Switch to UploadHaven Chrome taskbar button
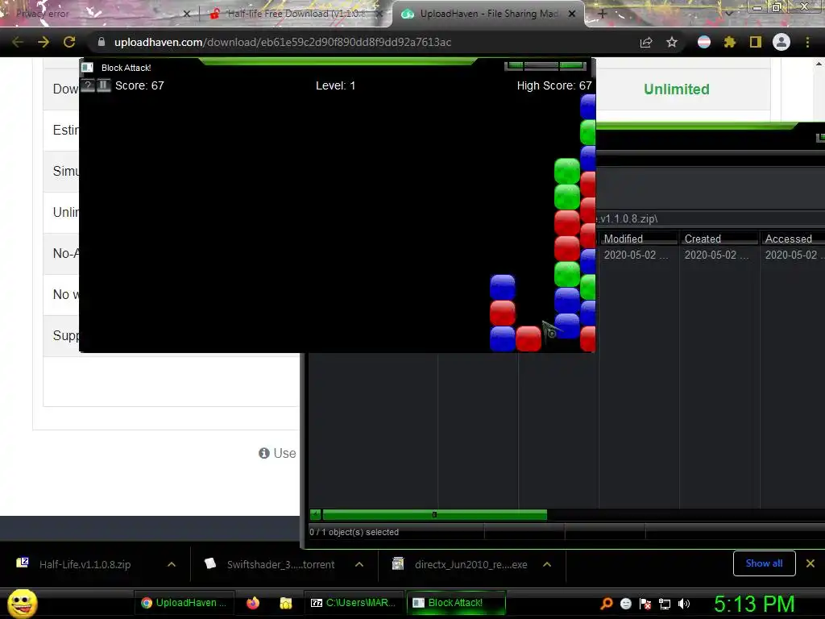This screenshot has width=825, height=619. (x=183, y=603)
